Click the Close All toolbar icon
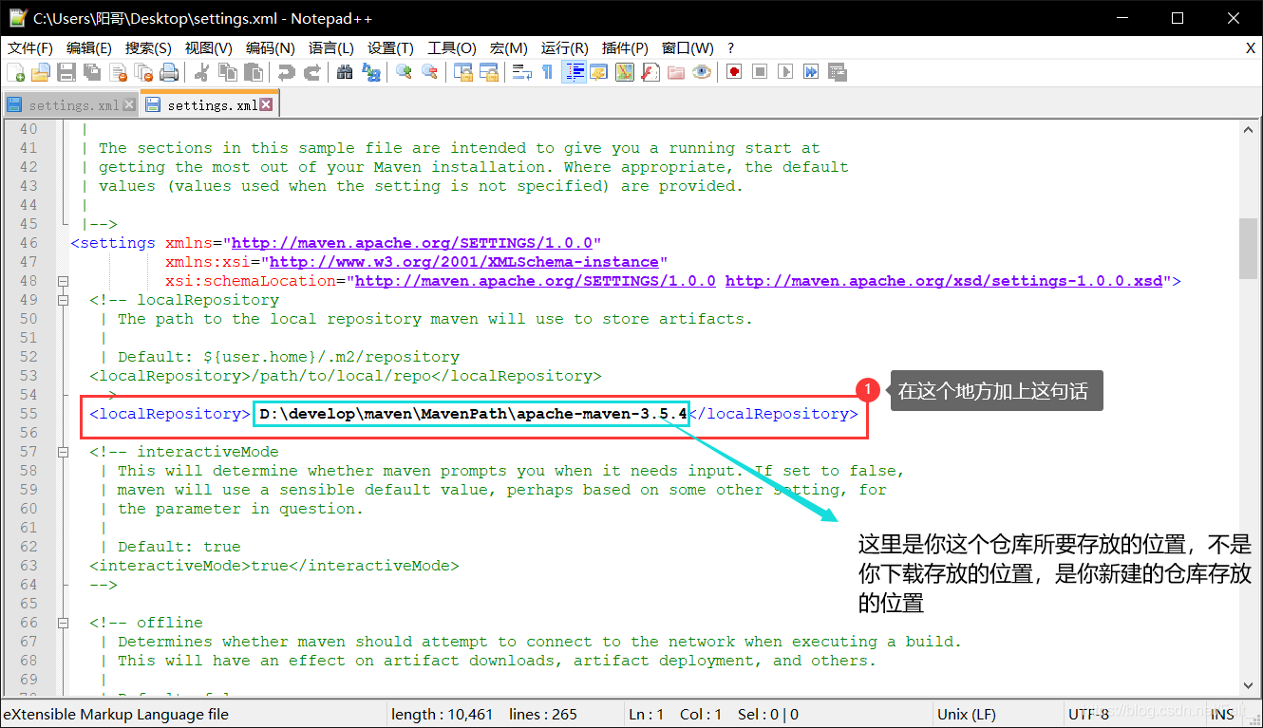1263x728 pixels. tap(143, 72)
